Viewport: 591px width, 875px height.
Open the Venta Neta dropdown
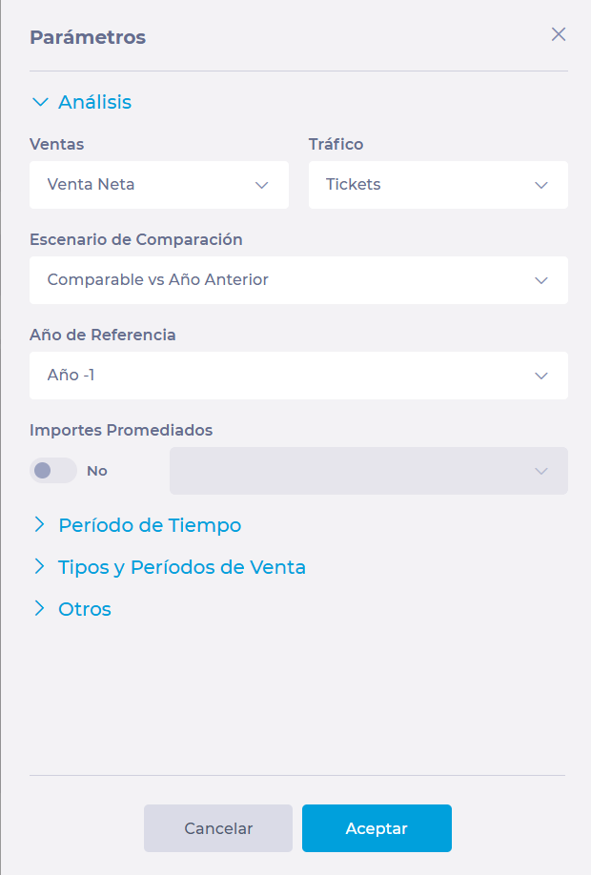[x=159, y=185]
